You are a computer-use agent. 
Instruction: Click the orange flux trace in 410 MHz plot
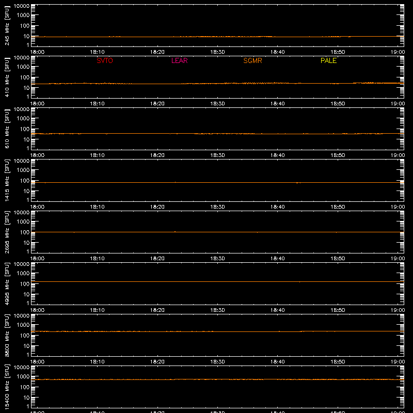point(217,84)
